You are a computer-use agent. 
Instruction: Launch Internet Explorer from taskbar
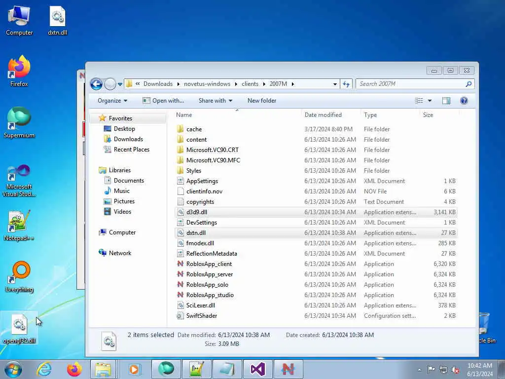click(44, 369)
